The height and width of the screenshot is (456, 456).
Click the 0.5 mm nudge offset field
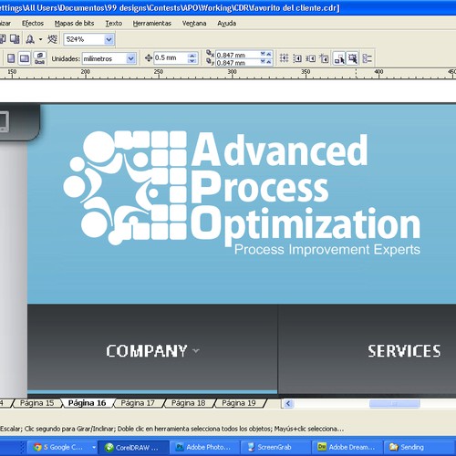pyautogui.click(x=171, y=58)
